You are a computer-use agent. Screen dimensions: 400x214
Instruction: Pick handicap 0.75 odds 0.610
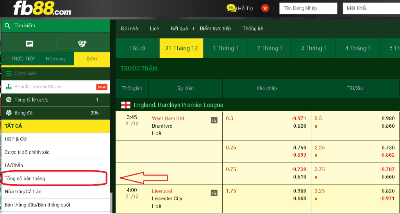pyautogui.click(x=300, y=177)
